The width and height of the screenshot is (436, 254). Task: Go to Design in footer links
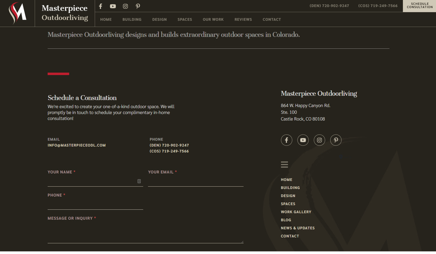(x=288, y=196)
